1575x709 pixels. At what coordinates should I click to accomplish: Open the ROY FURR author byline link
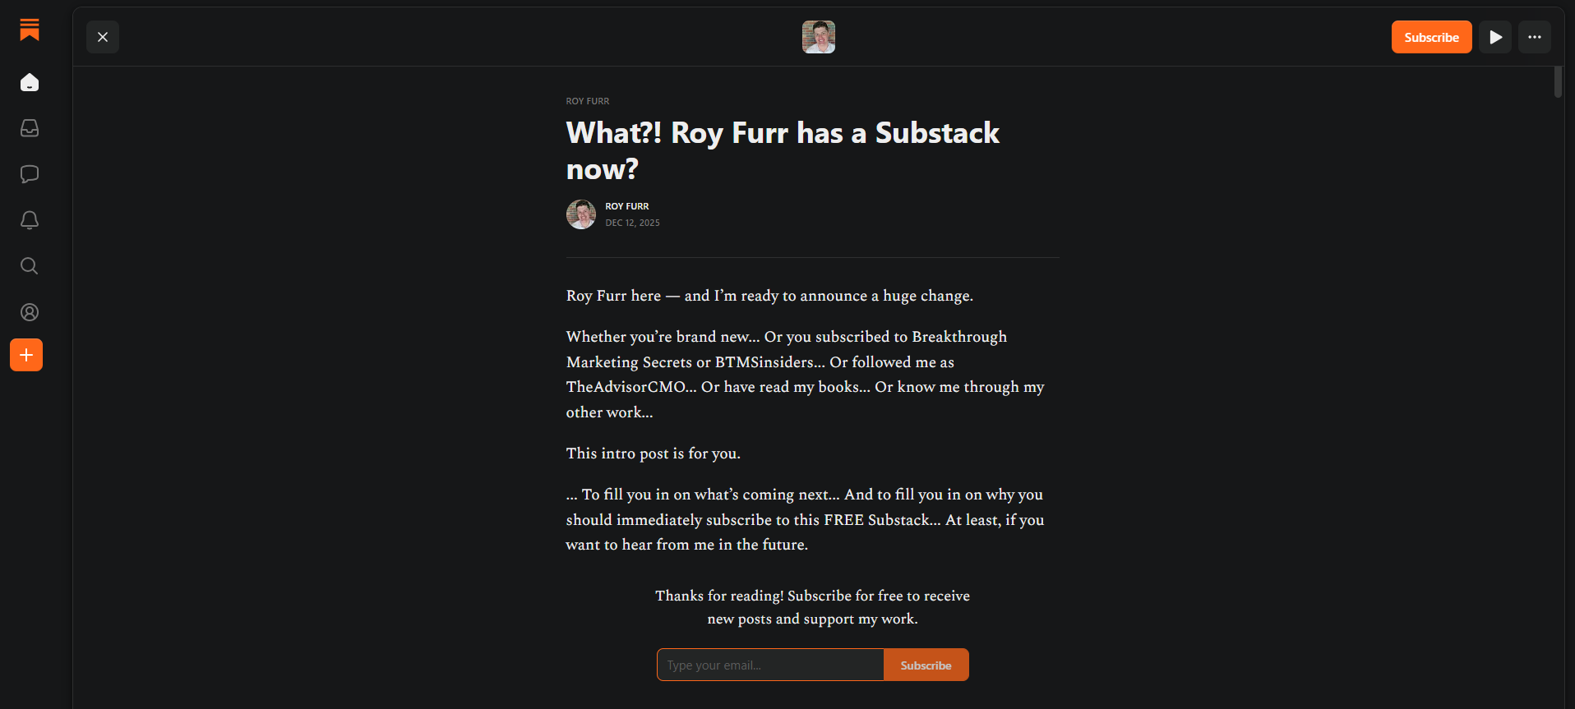pos(627,206)
